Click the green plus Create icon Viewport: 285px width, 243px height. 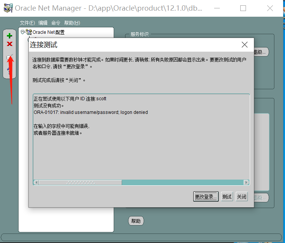coord(9,36)
